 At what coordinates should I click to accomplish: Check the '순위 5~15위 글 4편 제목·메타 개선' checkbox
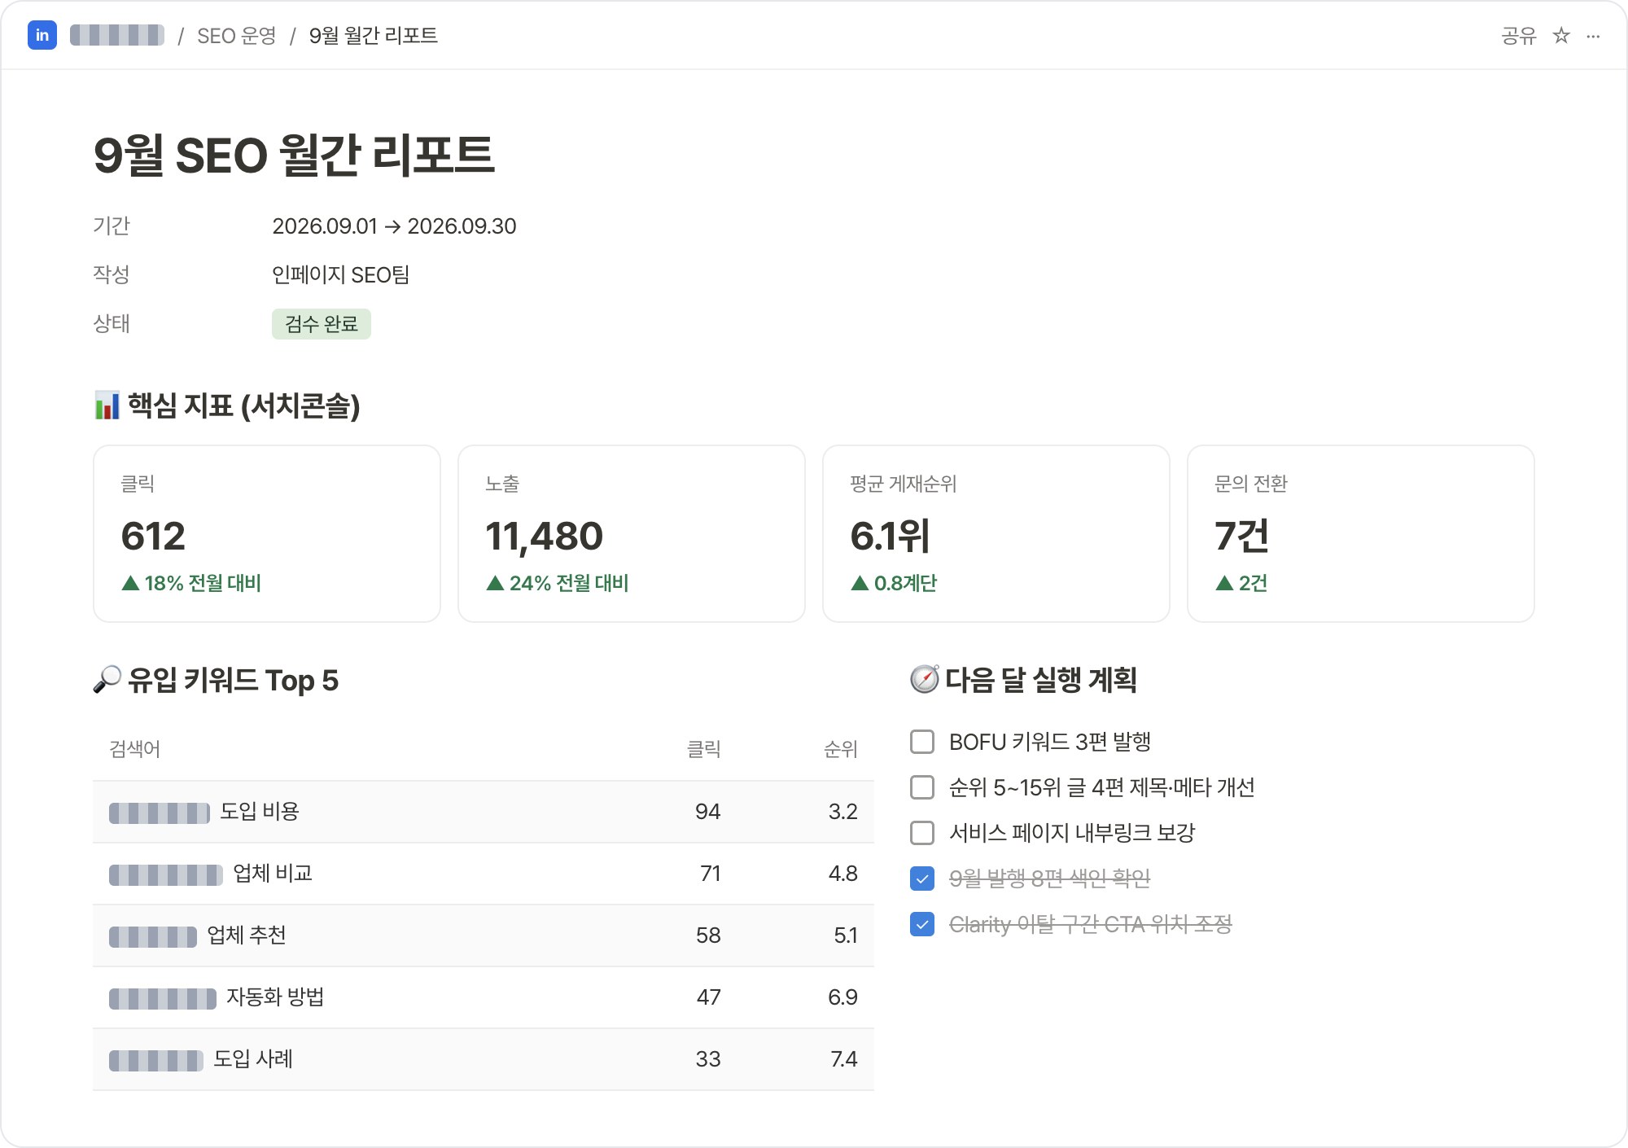(922, 787)
